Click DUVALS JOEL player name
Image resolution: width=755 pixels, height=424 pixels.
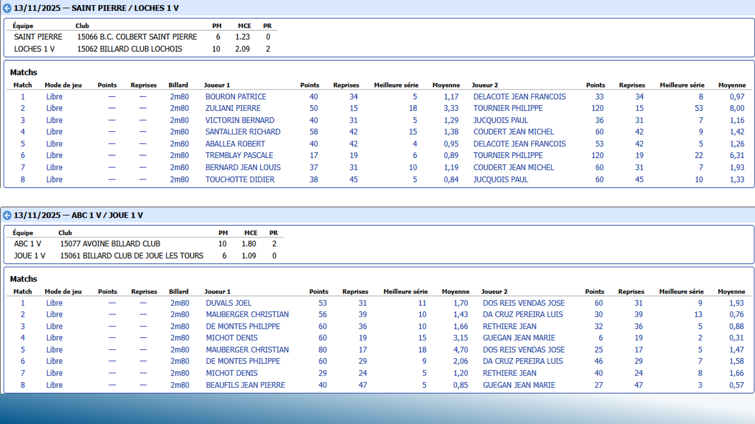229,303
